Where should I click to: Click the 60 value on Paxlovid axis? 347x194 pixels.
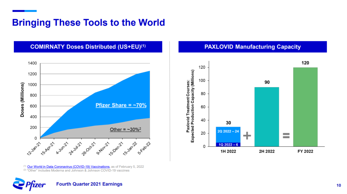(x=203, y=107)
